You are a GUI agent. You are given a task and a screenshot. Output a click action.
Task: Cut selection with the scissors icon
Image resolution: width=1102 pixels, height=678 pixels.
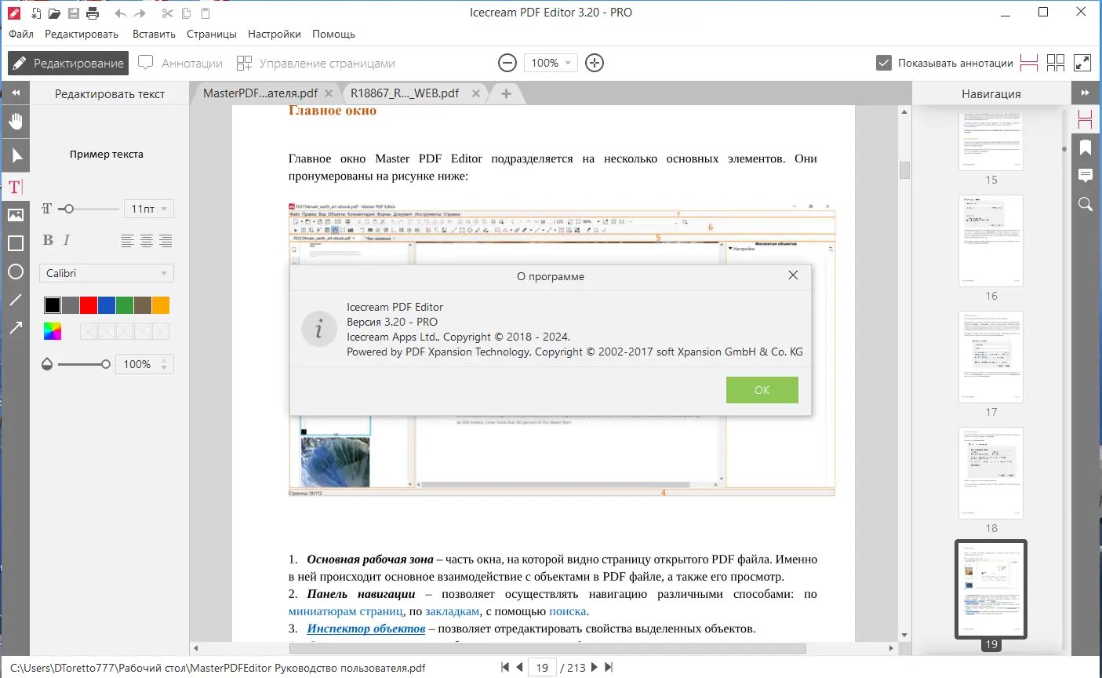click(167, 13)
